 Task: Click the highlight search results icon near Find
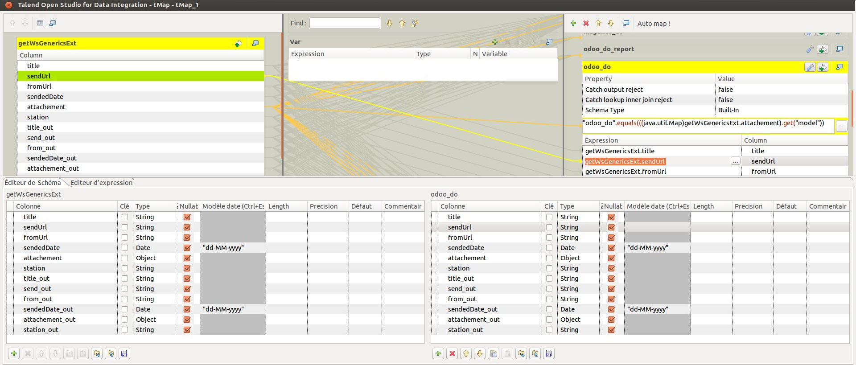coord(415,23)
